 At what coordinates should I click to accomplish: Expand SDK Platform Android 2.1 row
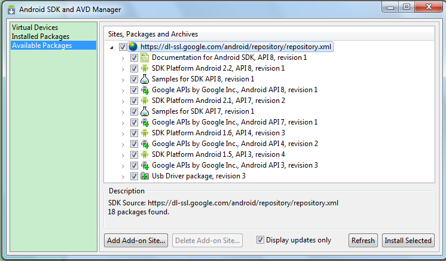tap(123, 102)
